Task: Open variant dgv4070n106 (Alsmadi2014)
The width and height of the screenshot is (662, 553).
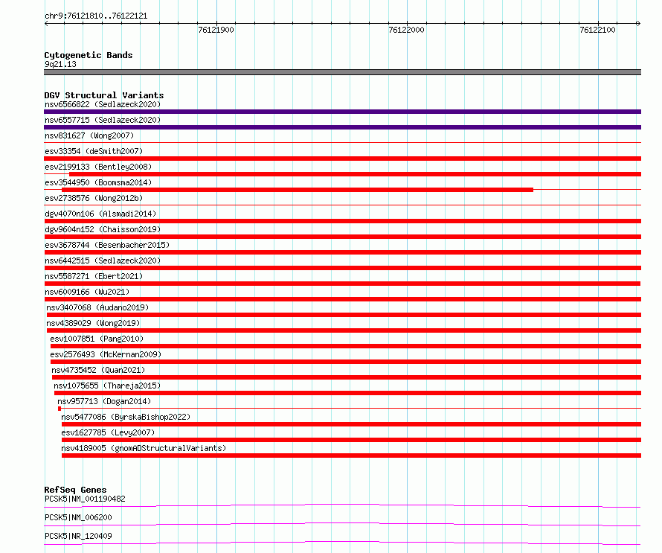Action: [x=100, y=214]
